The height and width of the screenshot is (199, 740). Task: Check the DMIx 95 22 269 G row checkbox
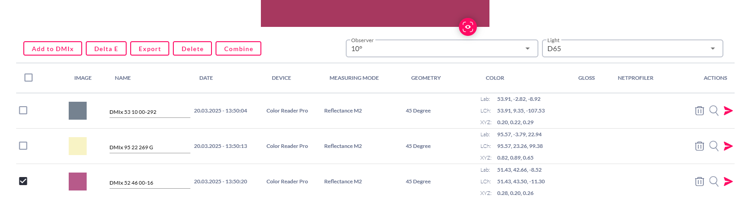[x=23, y=146]
